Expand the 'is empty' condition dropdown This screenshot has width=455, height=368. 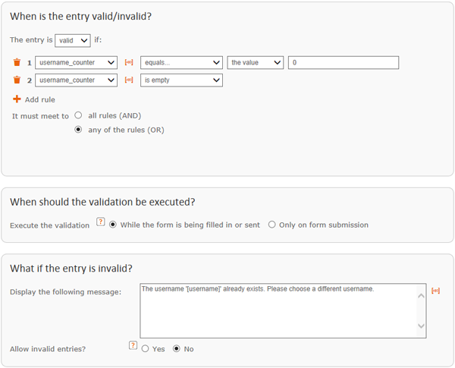tap(181, 80)
